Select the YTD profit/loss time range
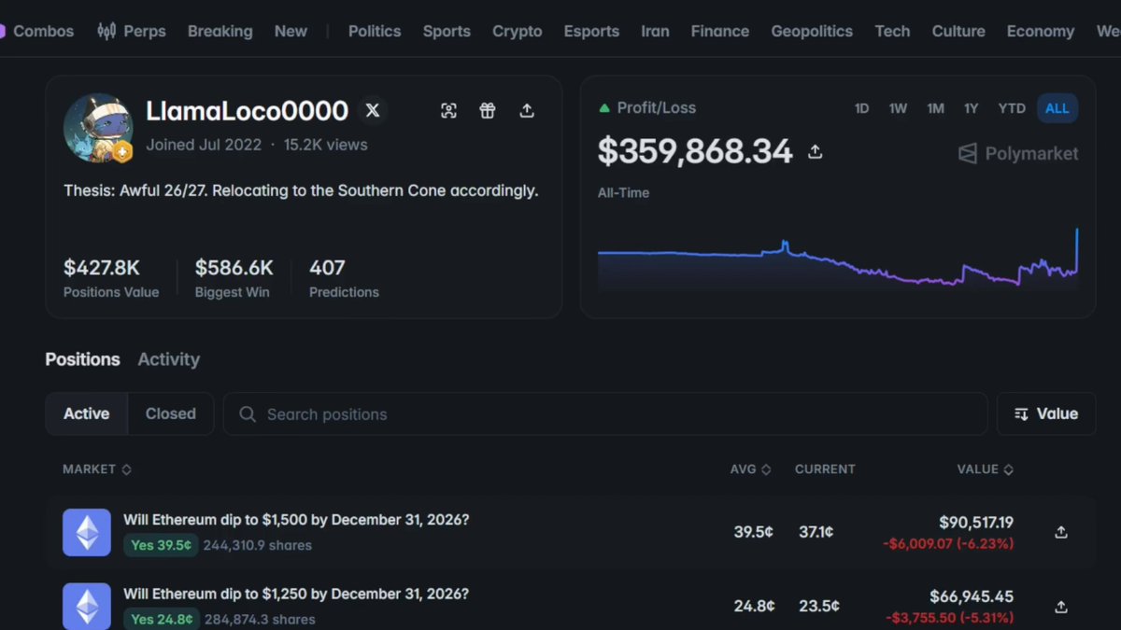The image size is (1121, 630). (1012, 108)
